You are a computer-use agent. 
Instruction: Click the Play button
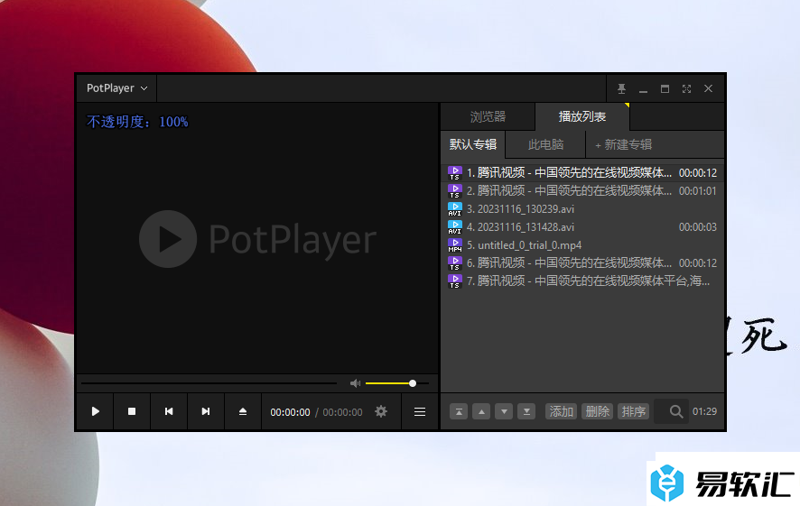click(x=95, y=411)
